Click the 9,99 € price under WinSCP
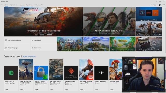This screenshot has height=93, width=166. [36, 90]
